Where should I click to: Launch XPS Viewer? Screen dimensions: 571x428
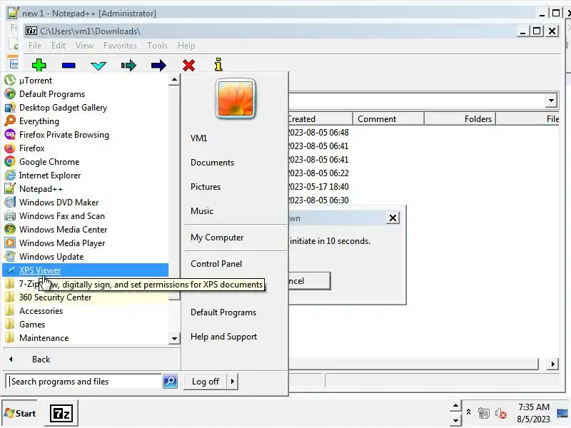point(85,270)
